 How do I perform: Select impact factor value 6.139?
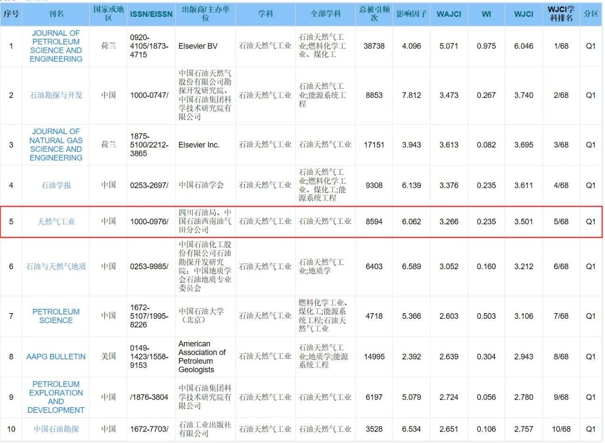pyautogui.click(x=411, y=185)
